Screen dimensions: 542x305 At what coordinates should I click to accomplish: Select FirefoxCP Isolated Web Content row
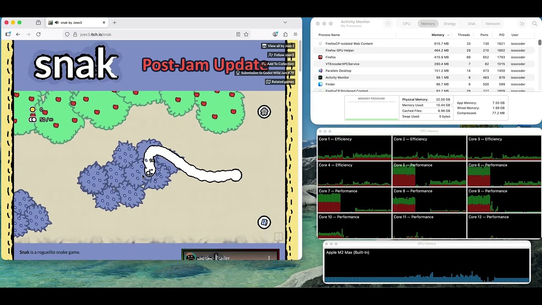(x=425, y=44)
